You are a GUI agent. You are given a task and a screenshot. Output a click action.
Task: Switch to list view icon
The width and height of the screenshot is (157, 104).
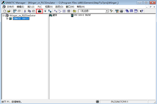tap(64, 11)
